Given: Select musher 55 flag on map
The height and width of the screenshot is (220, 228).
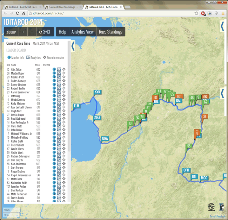Looking at the screenshot, I should (189, 146).
